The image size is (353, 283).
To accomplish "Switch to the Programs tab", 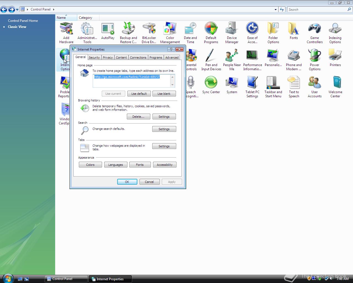I will pos(156,57).
